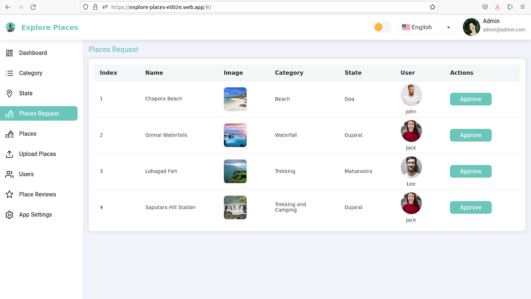
Task: Bookmark the page with the star icon
Action: pos(432,7)
